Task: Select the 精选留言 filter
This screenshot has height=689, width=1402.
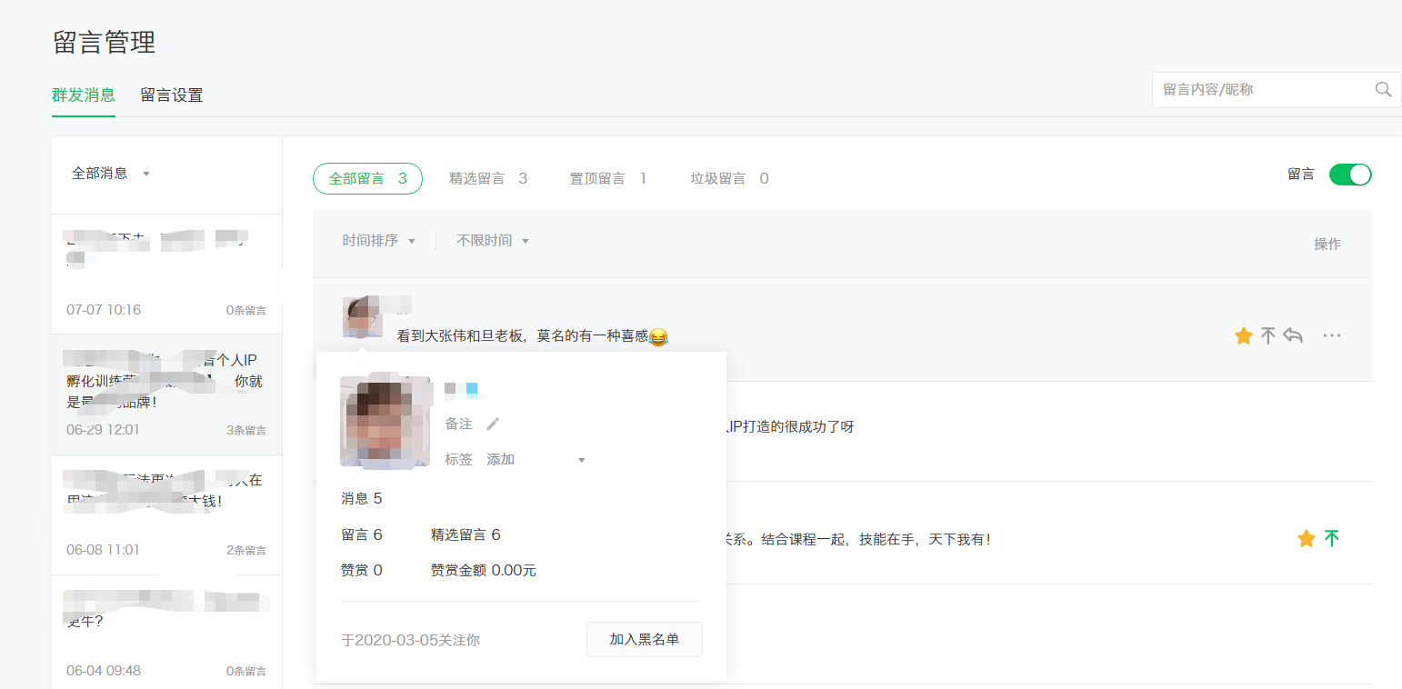Action: (x=488, y=179)
